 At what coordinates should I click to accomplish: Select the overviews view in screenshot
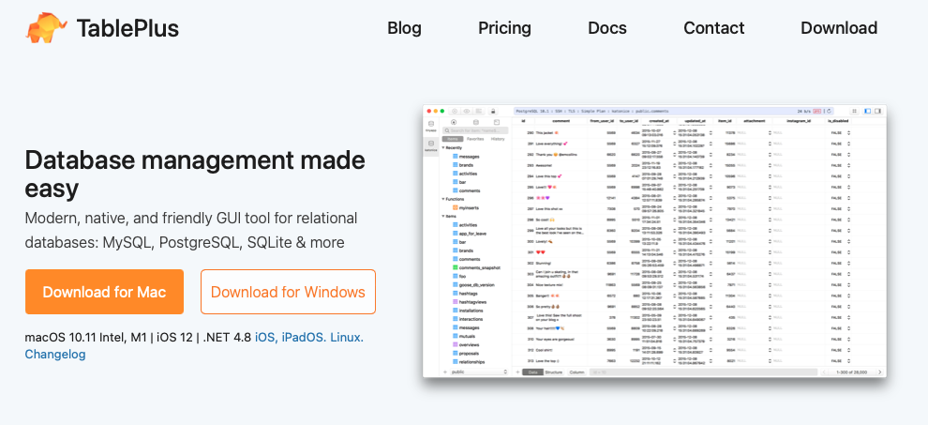(x=465, y=345)
